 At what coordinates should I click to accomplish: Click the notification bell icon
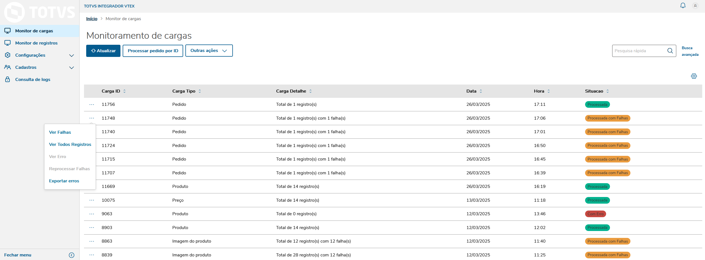point(683,6)
